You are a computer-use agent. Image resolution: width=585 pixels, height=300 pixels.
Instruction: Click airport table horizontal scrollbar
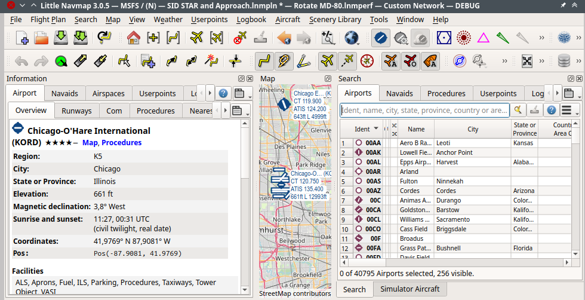(455, 262)
